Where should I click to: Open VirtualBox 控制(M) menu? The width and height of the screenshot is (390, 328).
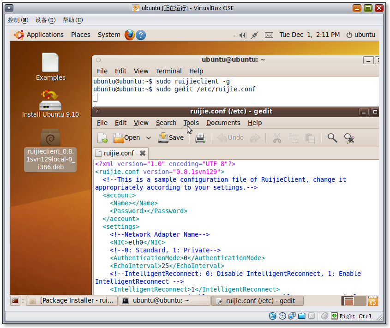click(x=18, y=20)
